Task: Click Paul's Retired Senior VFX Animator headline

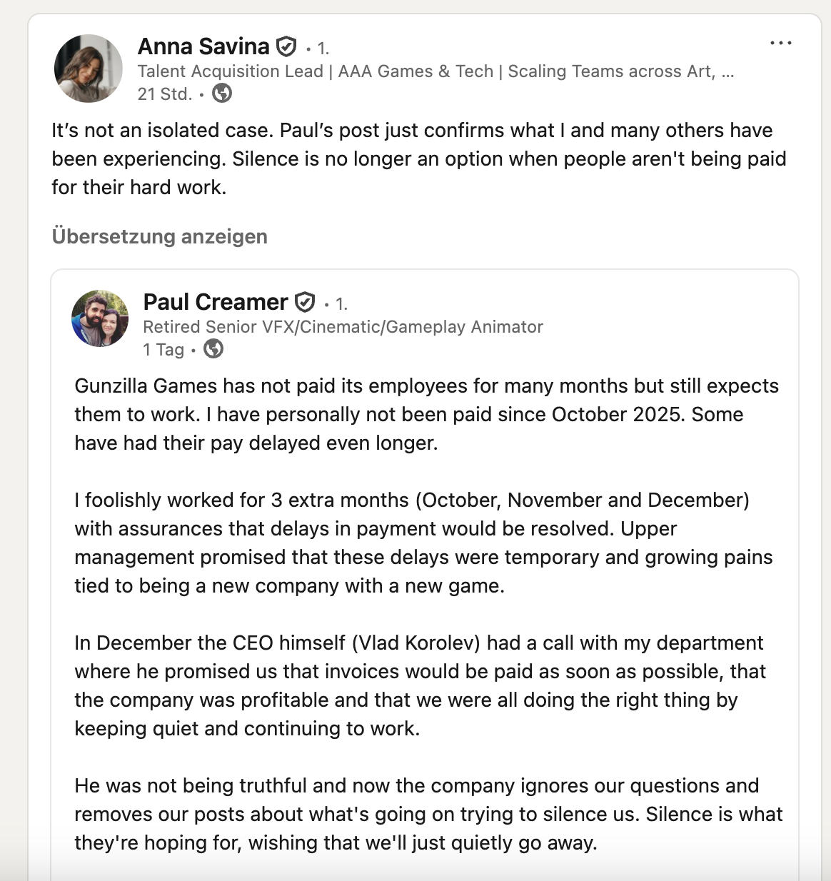Action: click(343, 327)
